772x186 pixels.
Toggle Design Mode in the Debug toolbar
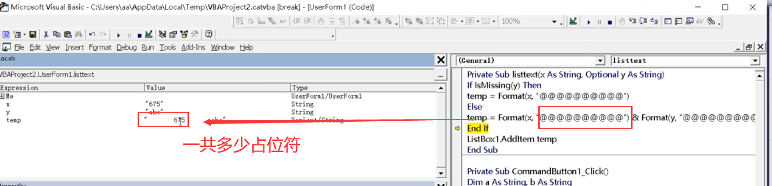[x=573, y=21]
